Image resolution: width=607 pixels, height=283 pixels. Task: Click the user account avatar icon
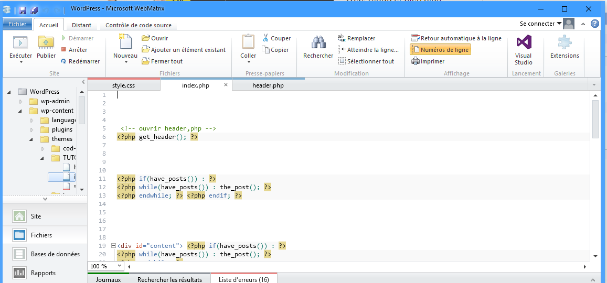pyautogui.click(x=568, y=24)
